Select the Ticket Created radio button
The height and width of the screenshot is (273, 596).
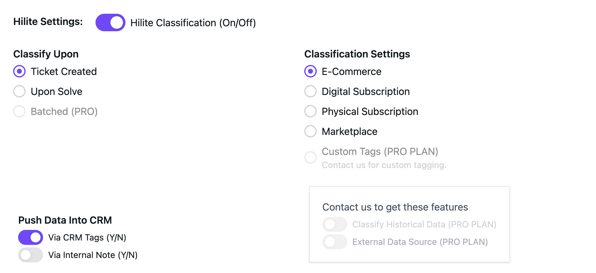[19, 72]
